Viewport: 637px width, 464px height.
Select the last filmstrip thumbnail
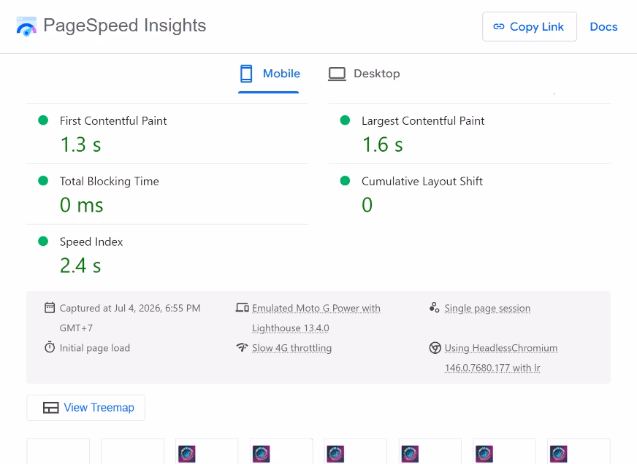tap(579, 451)
